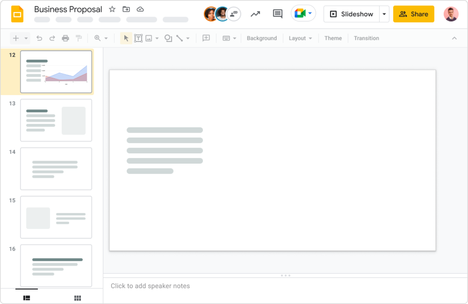The width and height of the screenshot is (468, 304).
Task: Open the zoom dropdown
Action: point(101,38)
